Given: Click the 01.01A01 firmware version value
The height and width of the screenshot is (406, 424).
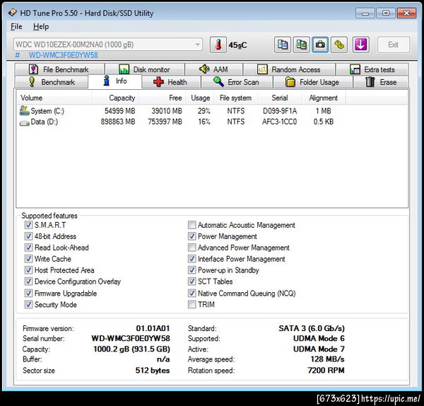Looking at the screenshot, I should click(x=153, y=328).
